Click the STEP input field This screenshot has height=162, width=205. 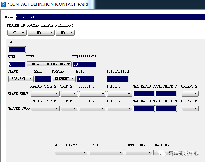click(x=17, y=64)
